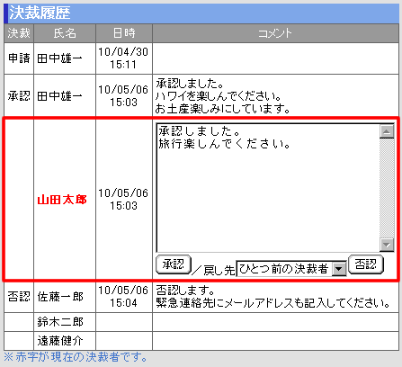The width and height of the screenshot is (402, 367).
Task: Click the 山田太郎 current approver name
Action: point(62,200)
